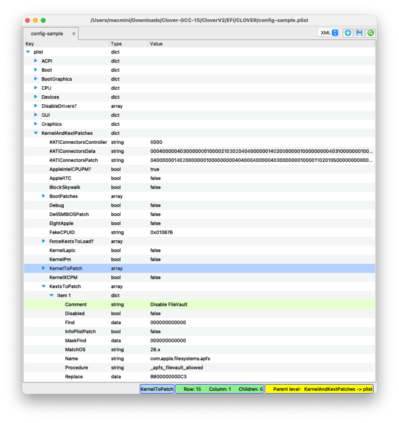The width and height of the screenshot is (399, 423).
Task: Click the Value column header
Action: tap(261, 43)
